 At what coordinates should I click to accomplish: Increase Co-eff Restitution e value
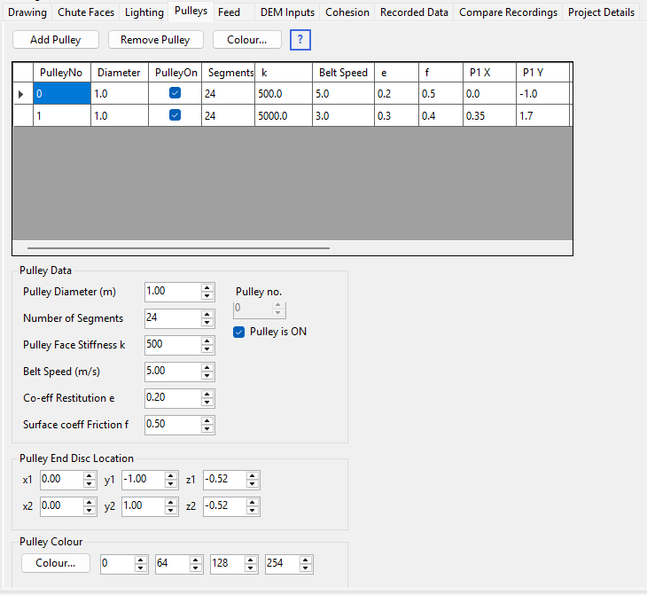click(x=207, y=395)
